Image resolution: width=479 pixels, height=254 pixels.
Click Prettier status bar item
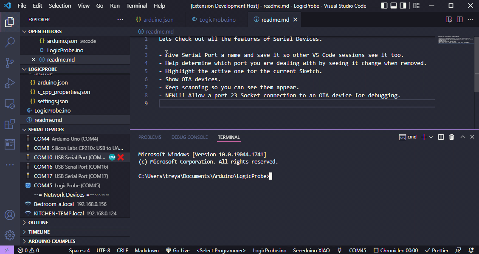click(x=437, y=250)
